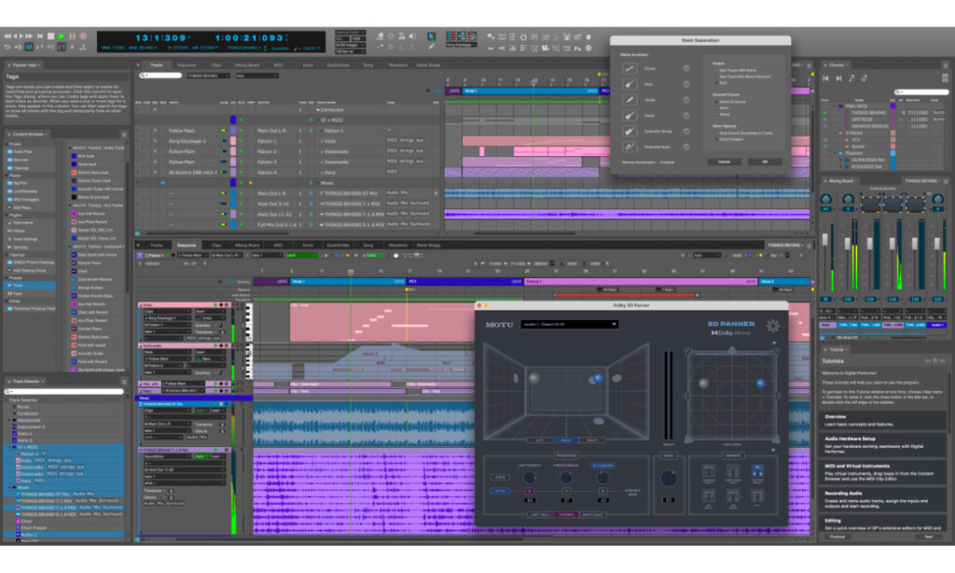Click the audible mode speaker icon in toolbar

point(412,36)
